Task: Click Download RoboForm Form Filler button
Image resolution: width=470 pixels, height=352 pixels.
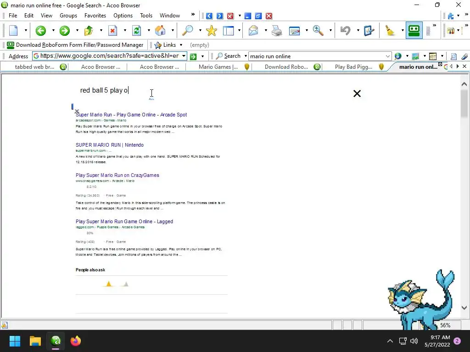Action: pyautogui.click(x=75, y=45)
